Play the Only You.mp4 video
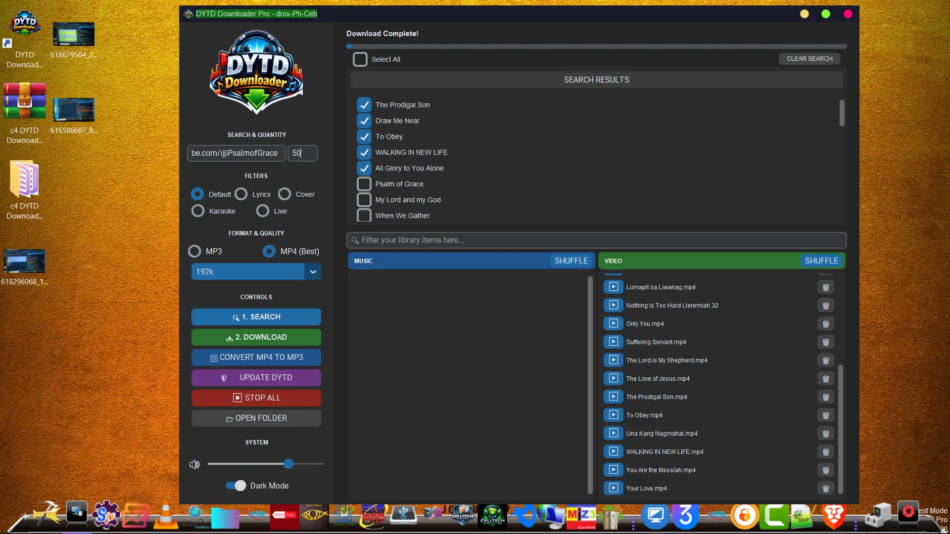The image size is (950, 534). pyautogui.click(x=613, y=323)
